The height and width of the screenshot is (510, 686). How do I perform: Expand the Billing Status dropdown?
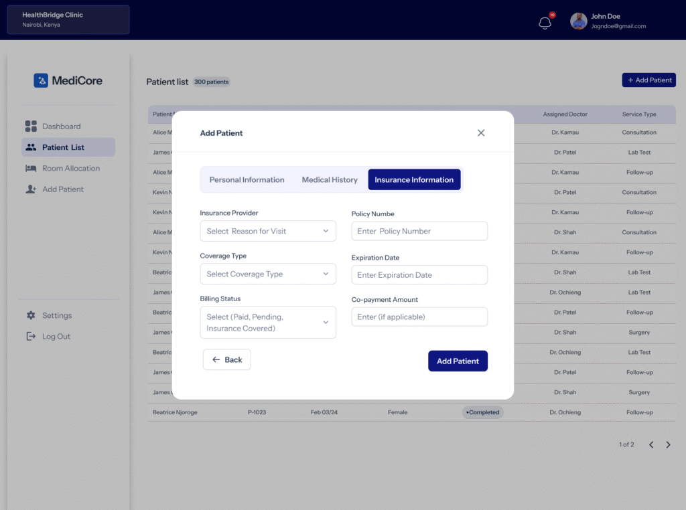[268, 323]
